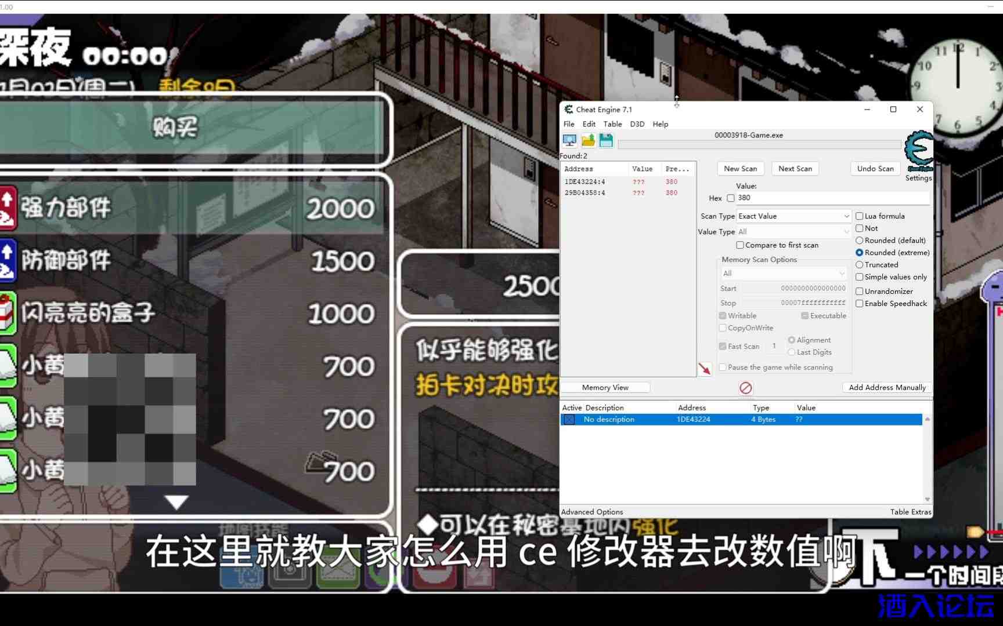Click the open file folder icon
The width and height of the screenshot is (1003, 626).
(x=588, y=140)
